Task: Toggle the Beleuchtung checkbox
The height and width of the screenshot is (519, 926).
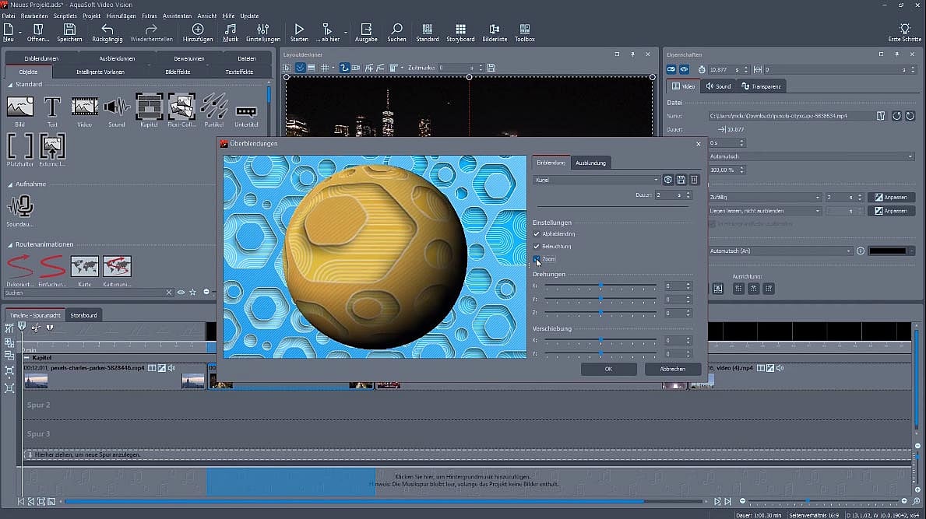Action: [537, 246]
